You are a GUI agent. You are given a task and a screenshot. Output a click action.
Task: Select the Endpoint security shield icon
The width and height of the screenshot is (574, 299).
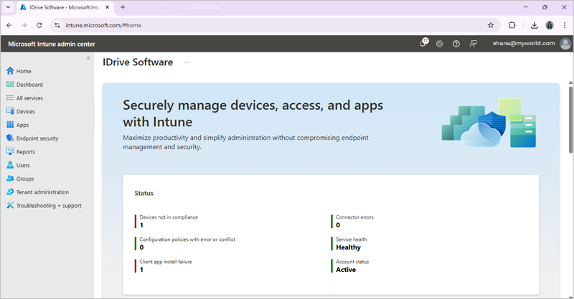[10, 138]
